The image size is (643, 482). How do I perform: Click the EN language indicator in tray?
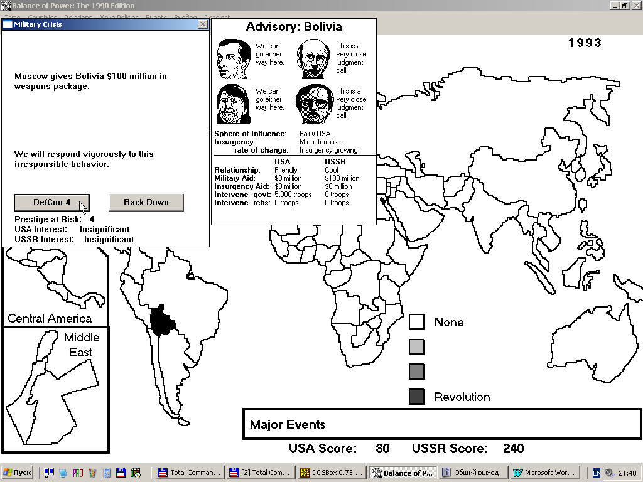pos(597,473)
